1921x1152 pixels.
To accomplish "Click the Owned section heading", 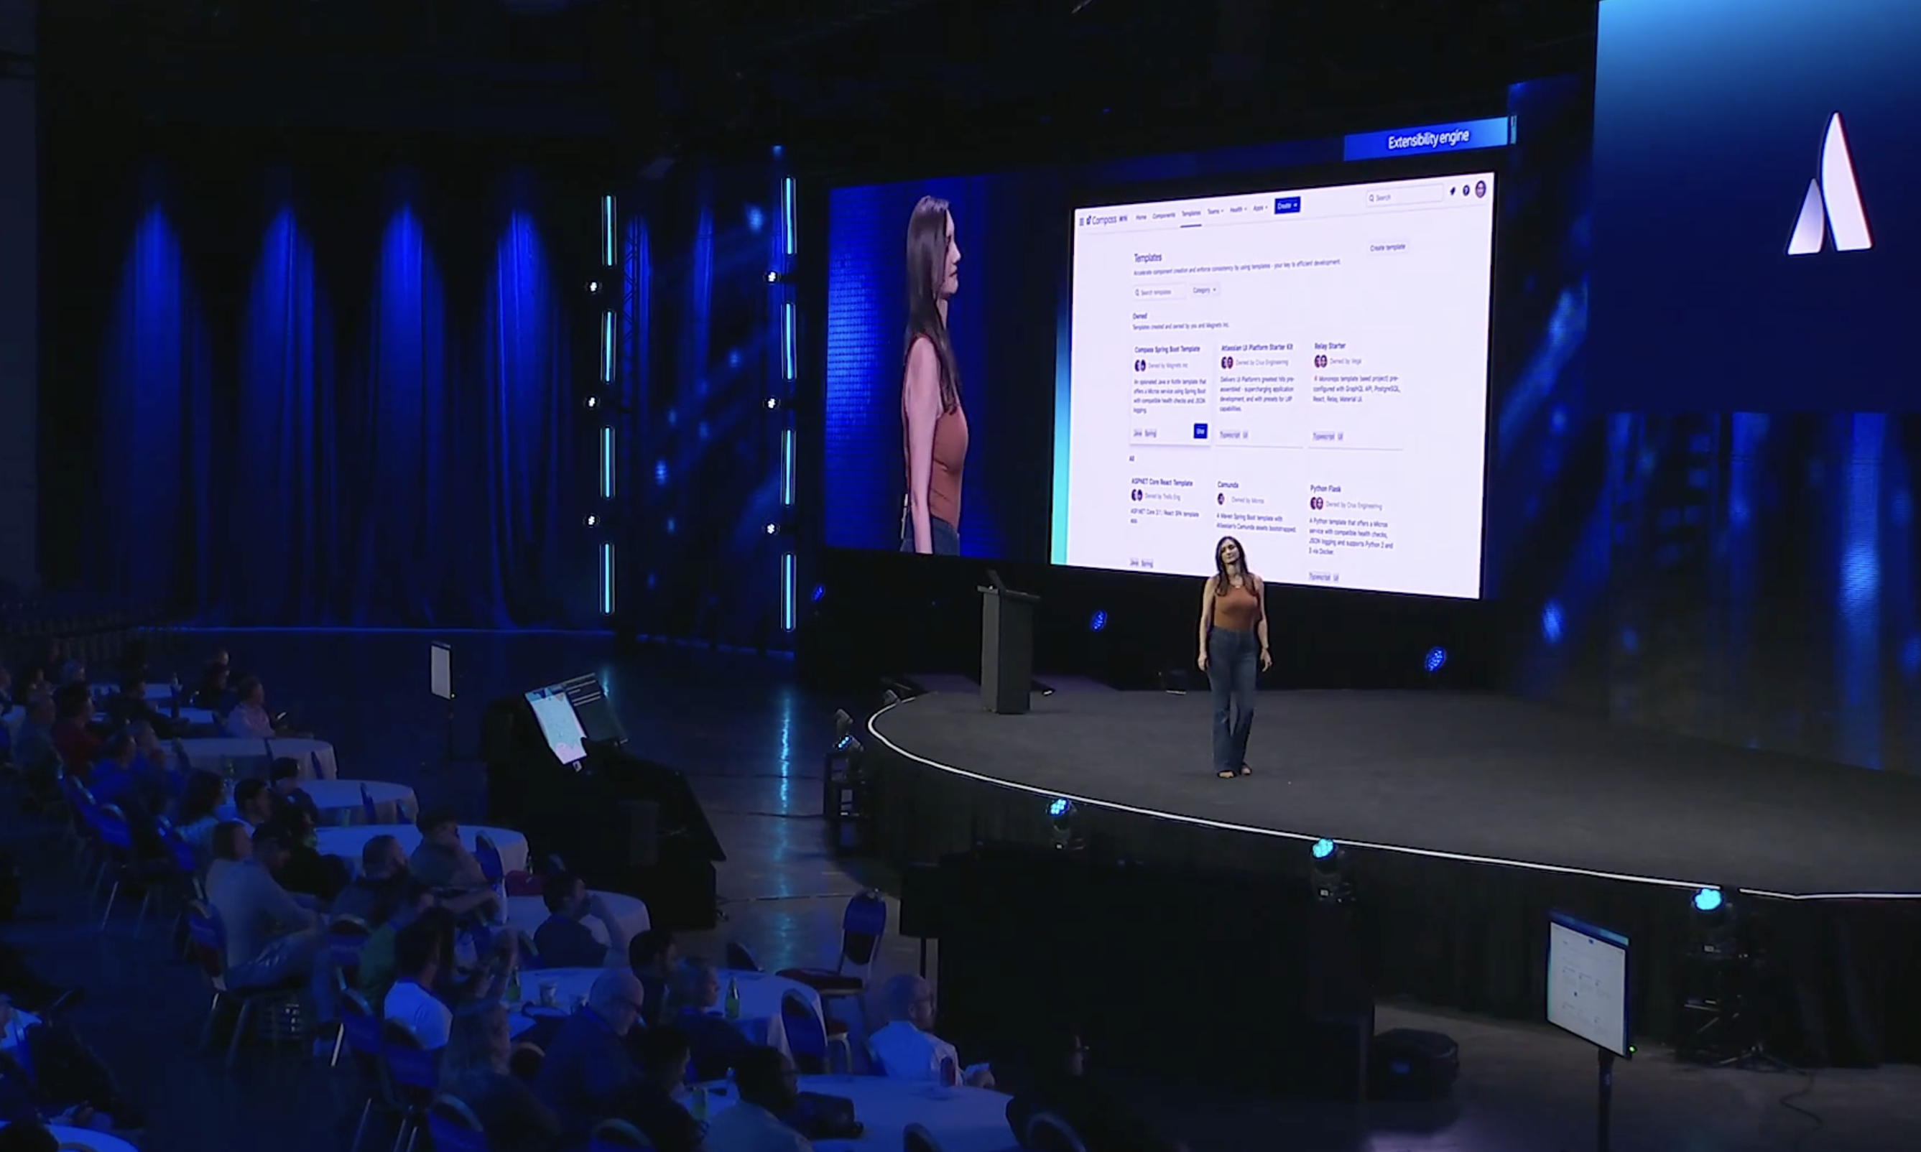I will (x=1140, y=317).
